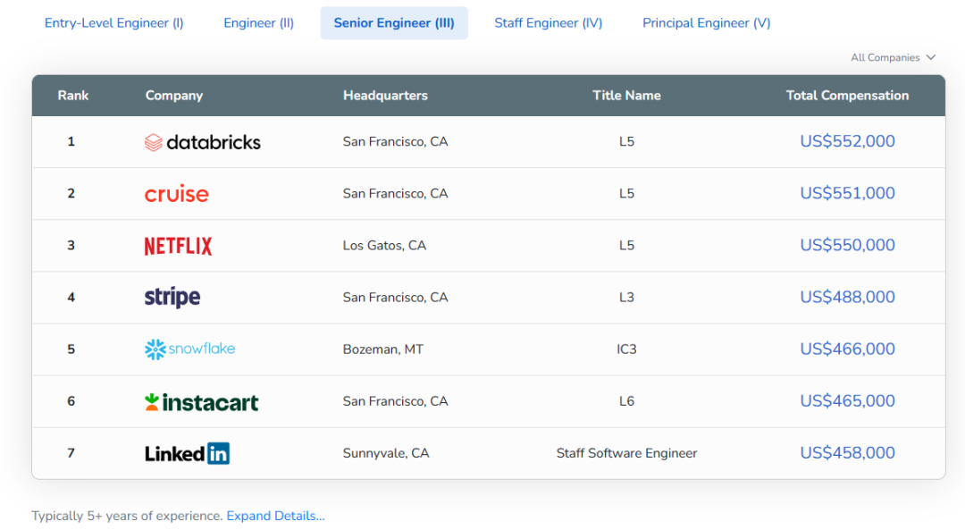Click the Rank column header
This screenshot has width=965, height=530.
point(73,96)
